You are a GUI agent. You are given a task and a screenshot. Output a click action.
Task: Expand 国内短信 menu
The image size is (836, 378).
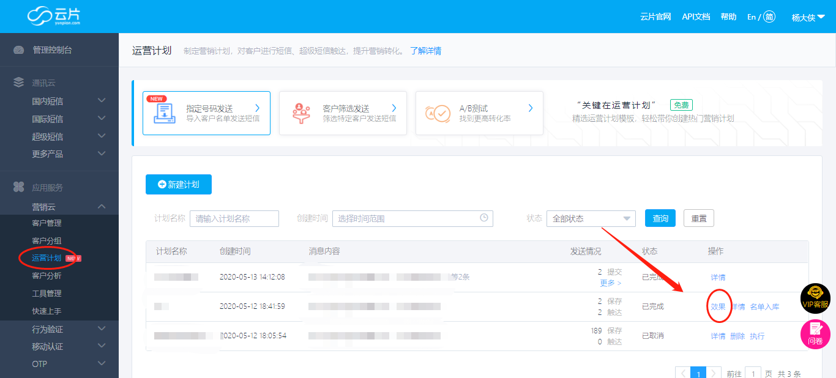point(102,100)
